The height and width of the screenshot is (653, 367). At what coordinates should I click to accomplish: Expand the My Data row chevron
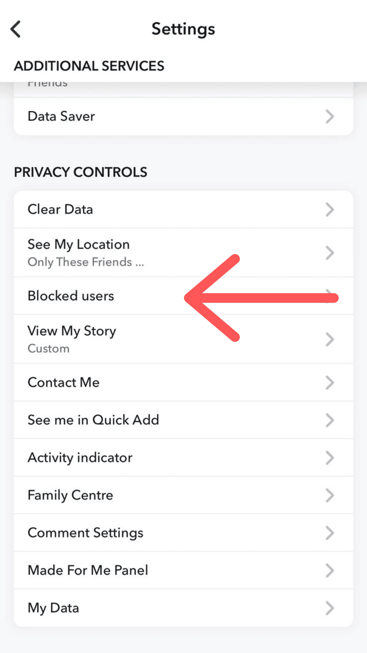pos(329,607)
